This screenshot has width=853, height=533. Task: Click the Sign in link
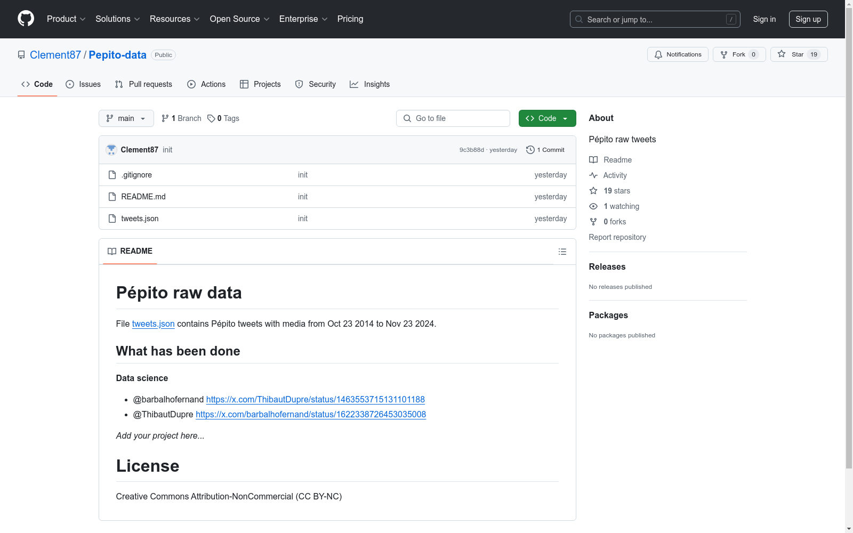[765, 19]
